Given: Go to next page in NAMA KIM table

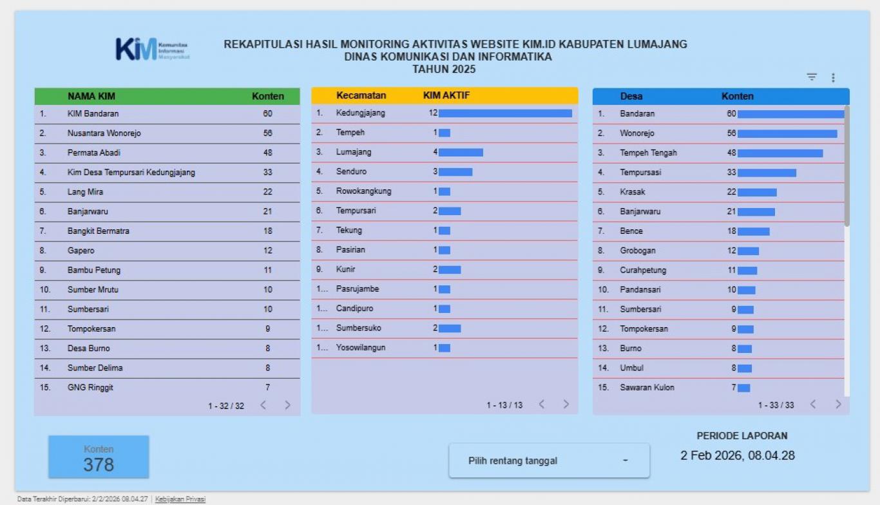Looking at the screenshot, I should point(287,405).
